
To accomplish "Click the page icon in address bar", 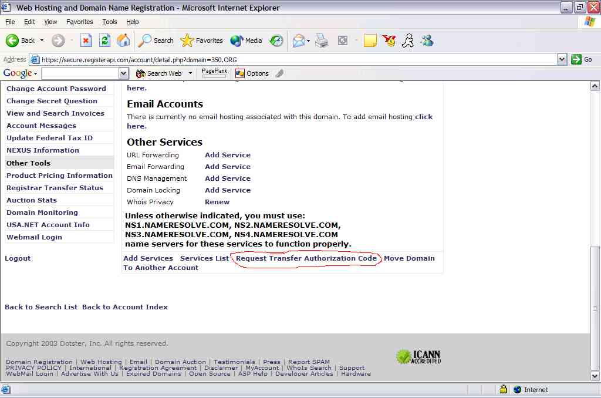I will click(35, 59).
